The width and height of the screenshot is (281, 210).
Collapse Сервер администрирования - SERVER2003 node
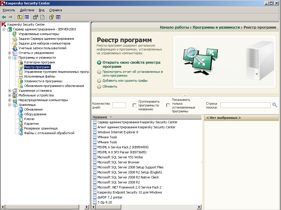point(4,29)
